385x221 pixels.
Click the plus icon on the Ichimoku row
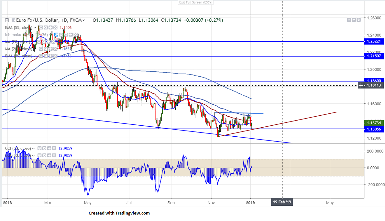click(x=71, y=35)
